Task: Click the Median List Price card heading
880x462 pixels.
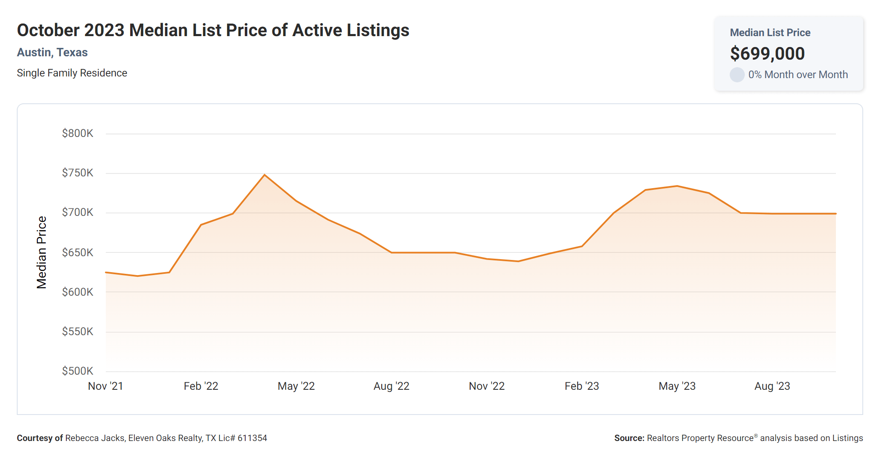Action: (x=770, y=32)
